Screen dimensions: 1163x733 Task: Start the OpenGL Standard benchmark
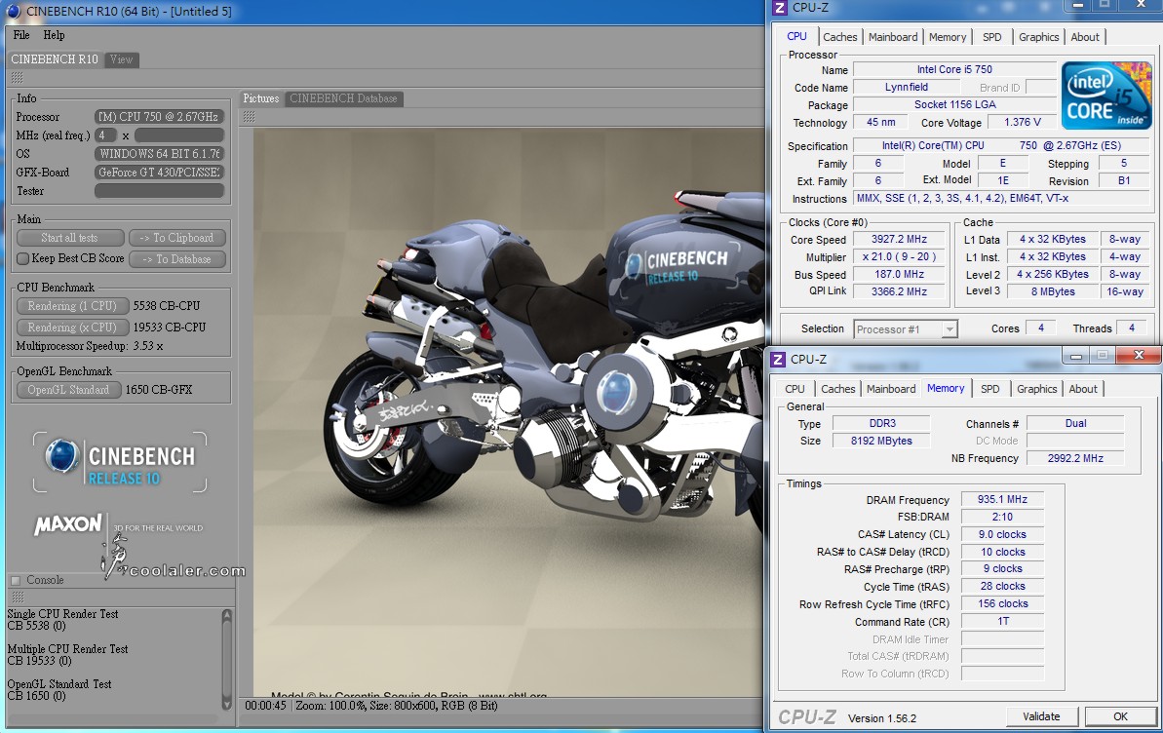[68, 390]
